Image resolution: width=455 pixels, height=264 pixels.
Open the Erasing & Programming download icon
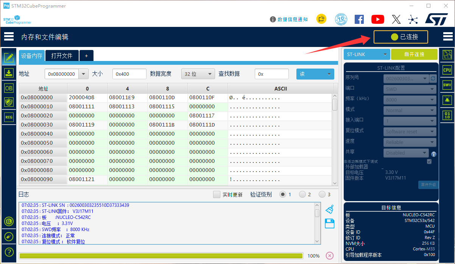click(9, 73)
